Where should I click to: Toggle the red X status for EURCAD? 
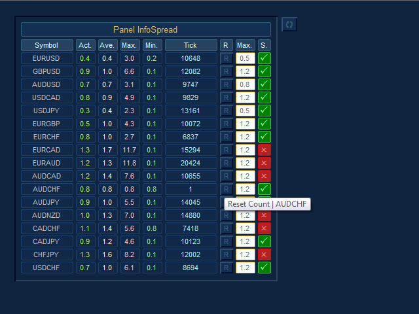[264, 150]
